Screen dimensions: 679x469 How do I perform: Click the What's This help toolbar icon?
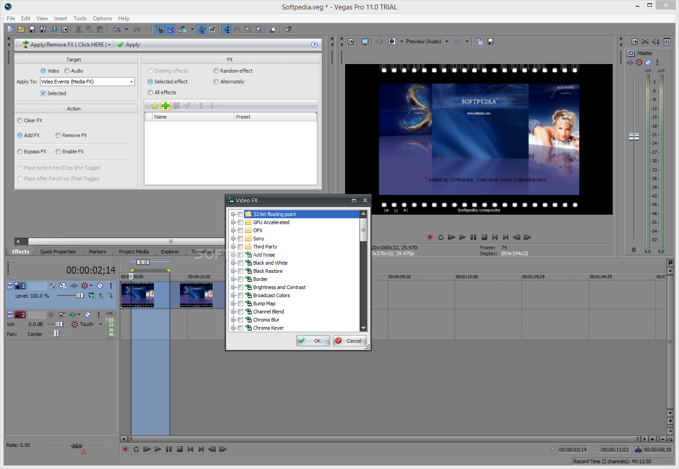(x=288, y=29)
